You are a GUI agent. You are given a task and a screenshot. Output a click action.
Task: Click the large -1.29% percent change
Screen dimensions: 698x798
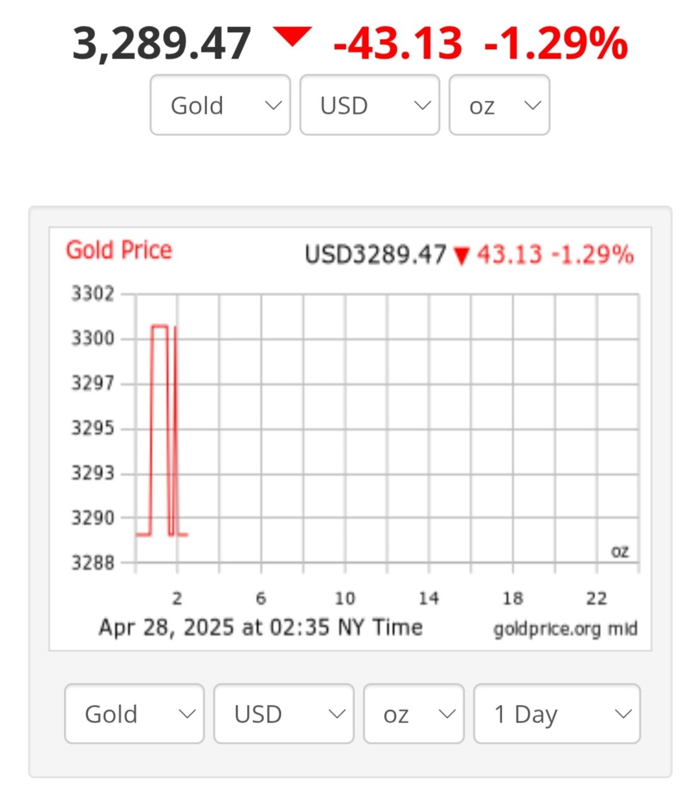click(556, 44)
